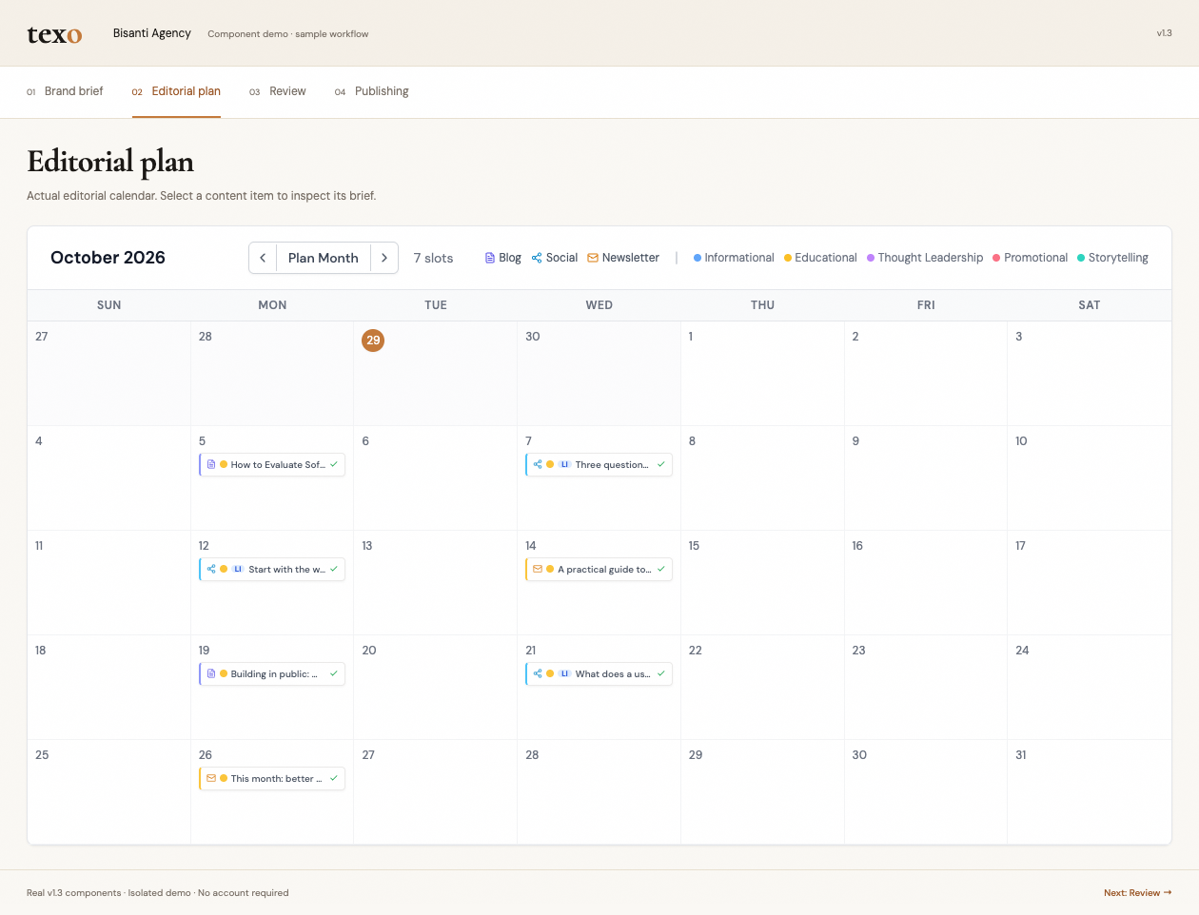The image size is (1199, 915).
Task: Open the Publishing tab
Action: click(x=372, y=91)
